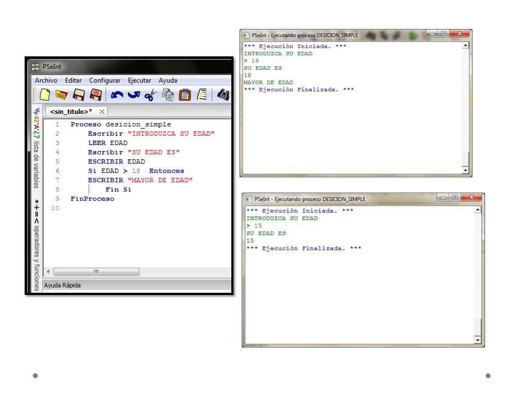Click 'FinProceso' on line 9
This screenshot has width=525, height=394.
click(x=92, y=199)
